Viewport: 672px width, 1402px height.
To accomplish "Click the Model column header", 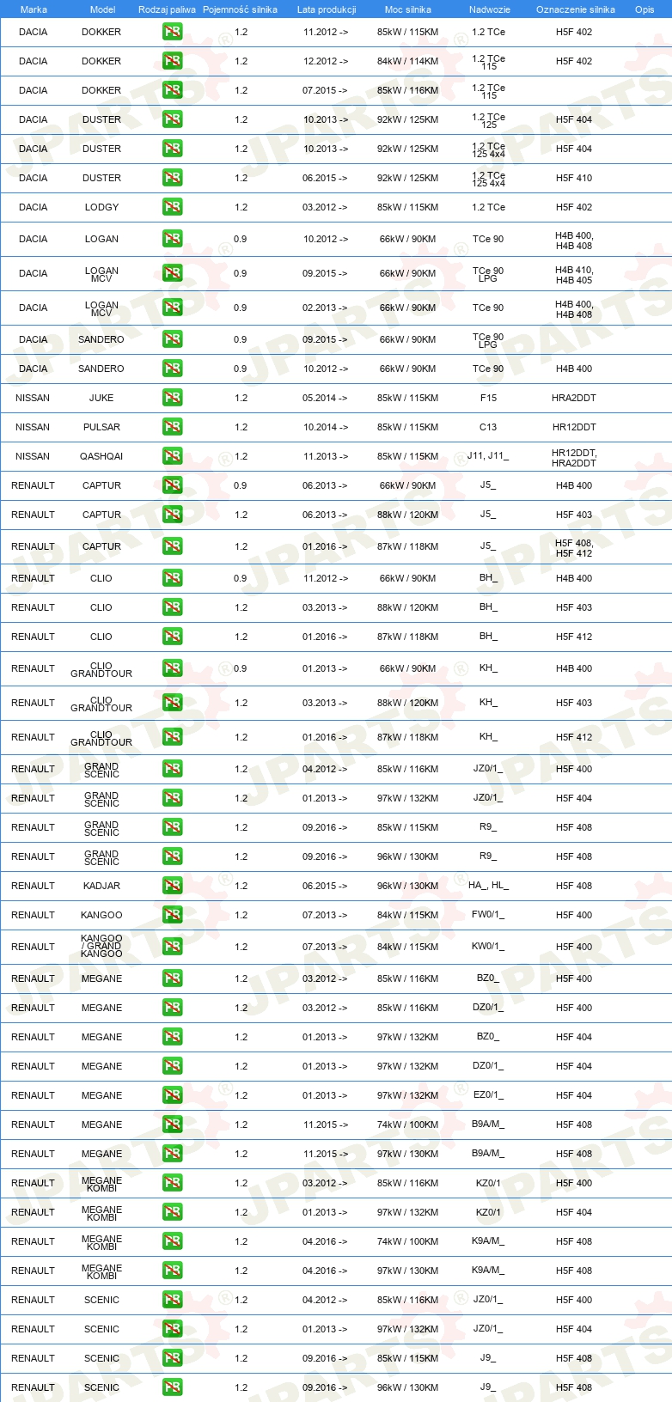I will [102, 9].
